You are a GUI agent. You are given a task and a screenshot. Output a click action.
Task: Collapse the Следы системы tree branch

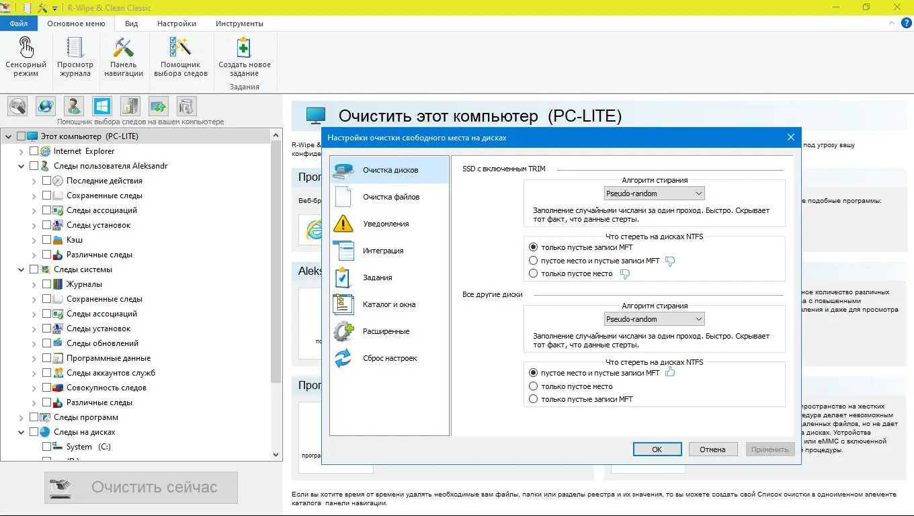coord(21,269)
